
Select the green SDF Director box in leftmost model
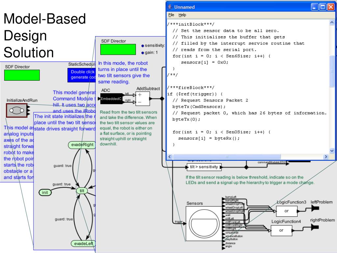point(22,75)
